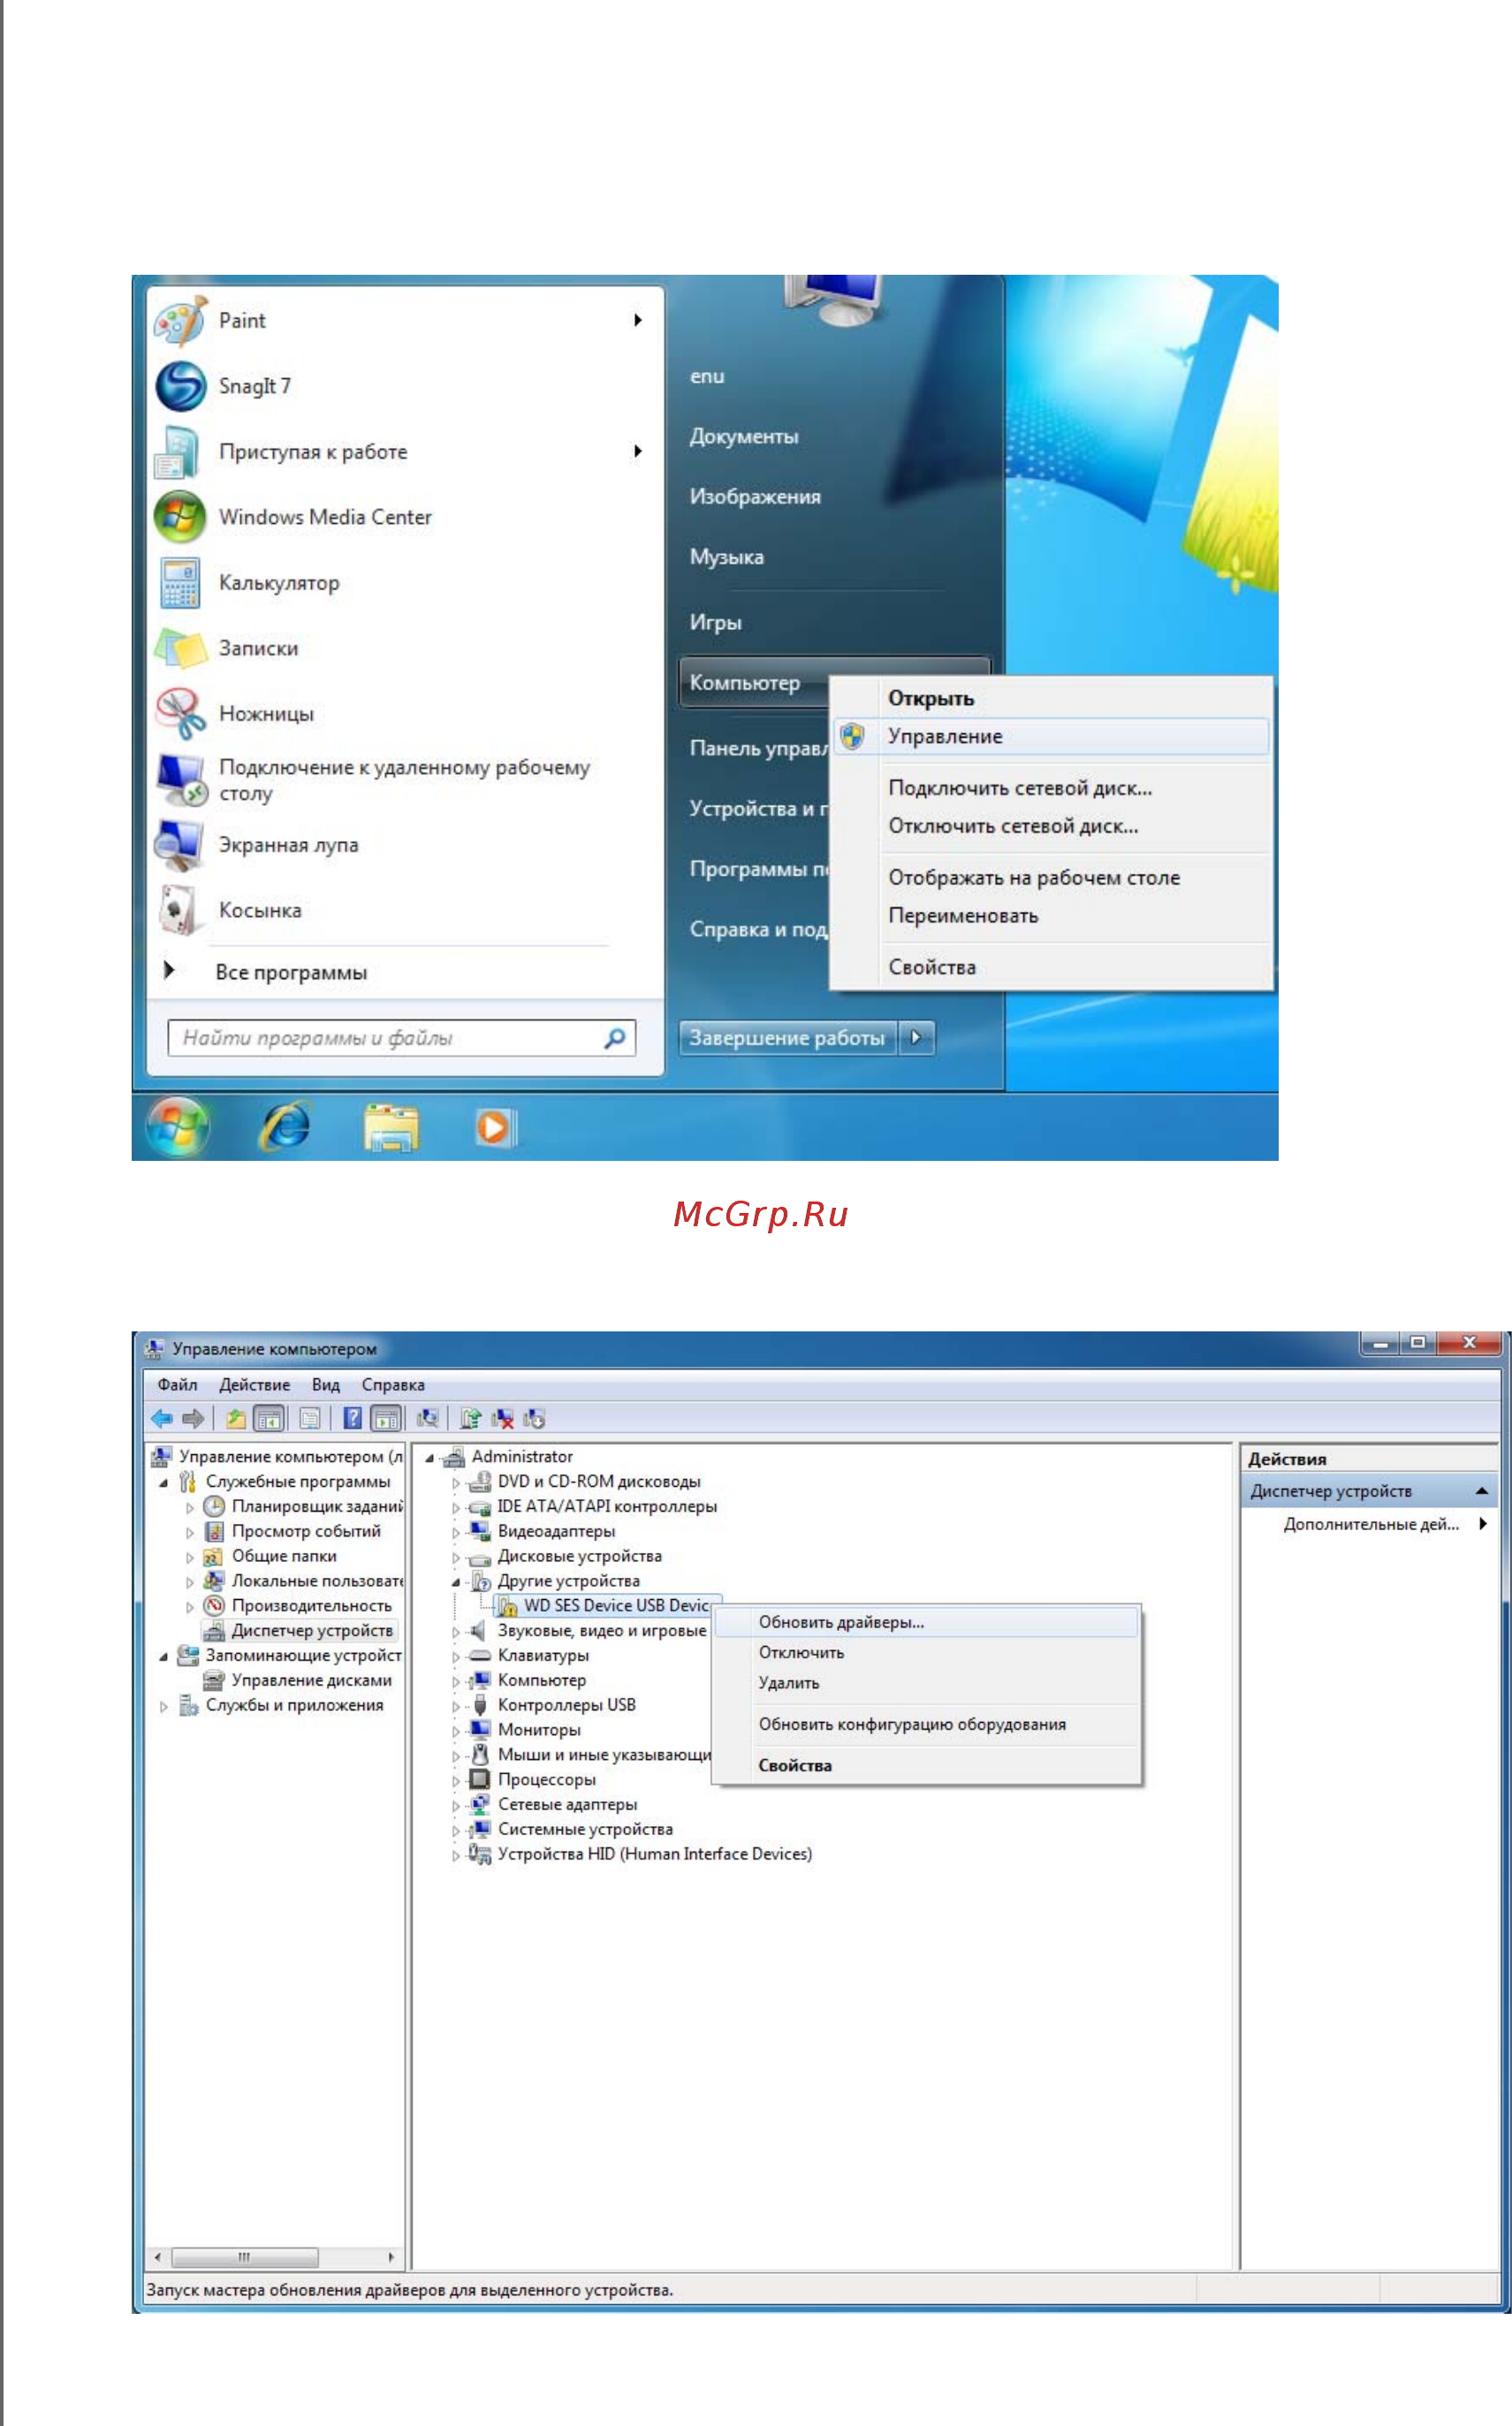Expand Сетевые адаптеры node
1512x2426 pixels.
point(456,1805)
